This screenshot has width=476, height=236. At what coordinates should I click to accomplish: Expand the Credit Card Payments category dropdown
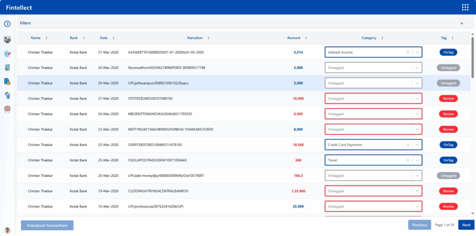coord(417,145)
